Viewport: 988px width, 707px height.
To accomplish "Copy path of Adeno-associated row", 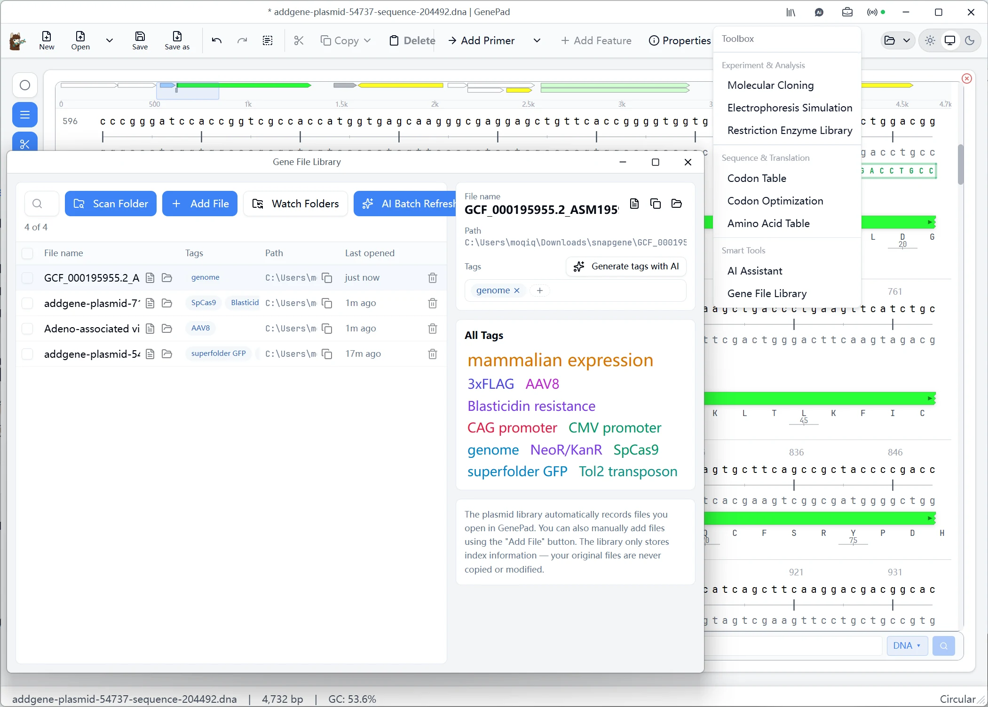I will (x=327, y=329).
